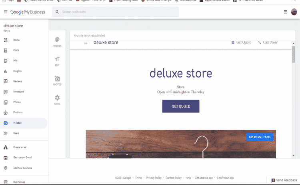Click the preview scrollbar up arrow
This screenshot has height=187, width=300.
click(x=294, y=43)
